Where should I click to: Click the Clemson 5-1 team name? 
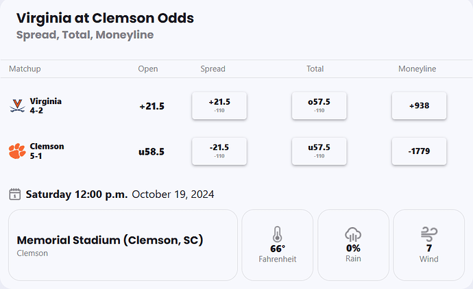pyautogui.click(x=47, y=151)
